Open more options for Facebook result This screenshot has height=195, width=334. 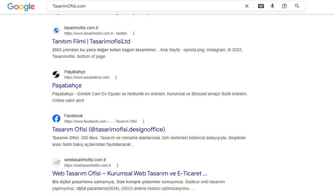144,121
